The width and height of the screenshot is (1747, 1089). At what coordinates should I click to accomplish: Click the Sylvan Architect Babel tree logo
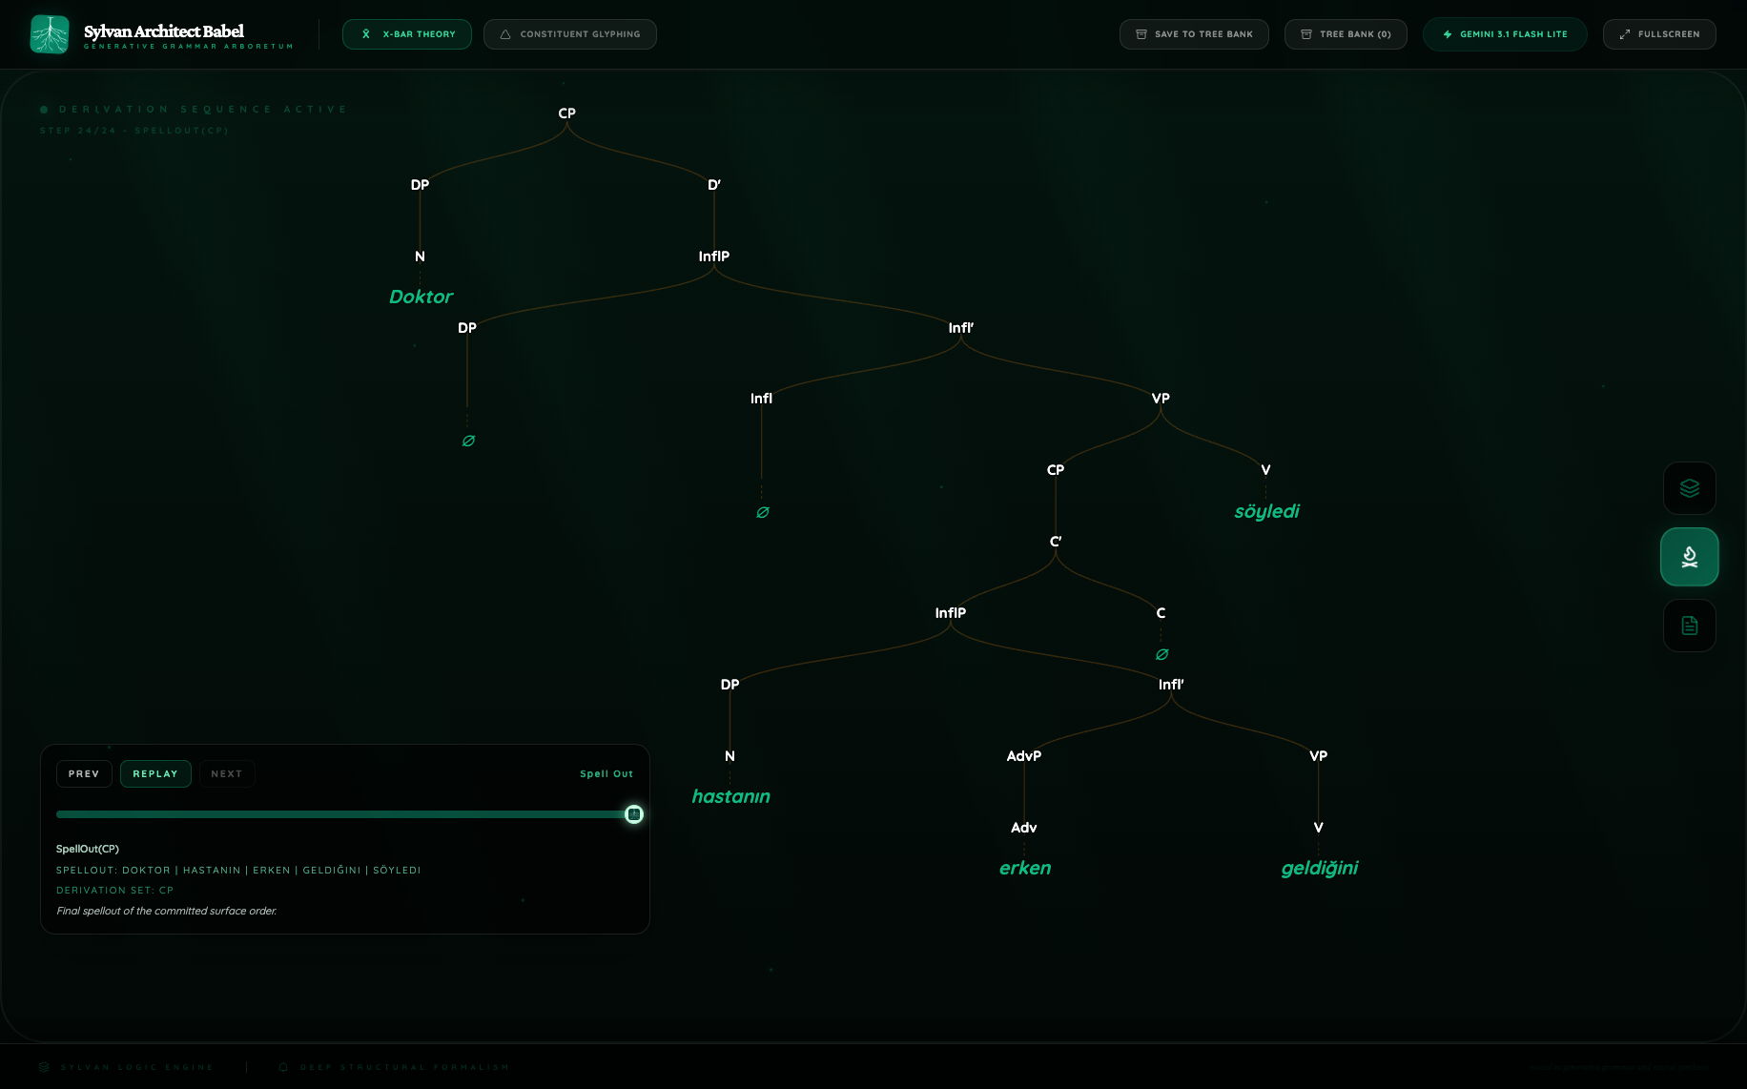(50, 33)
